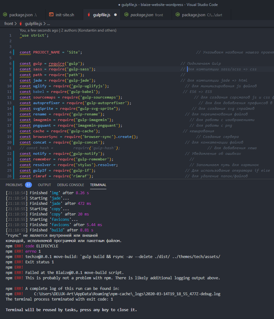274x319 pixels.
Task: Click the '// ES6 => ES5' comment
Action: (197, 92)
